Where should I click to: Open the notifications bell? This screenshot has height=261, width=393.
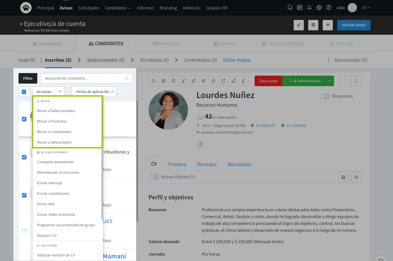pyautogui.click(x=309, y=8)
